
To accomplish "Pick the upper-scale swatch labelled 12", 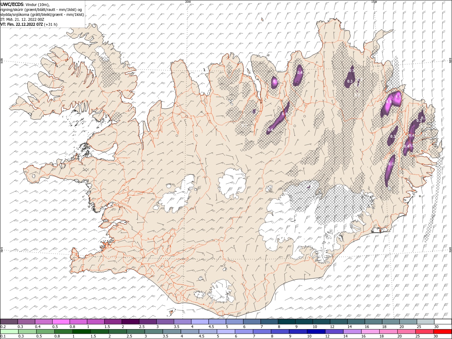I will pos(339,322).
